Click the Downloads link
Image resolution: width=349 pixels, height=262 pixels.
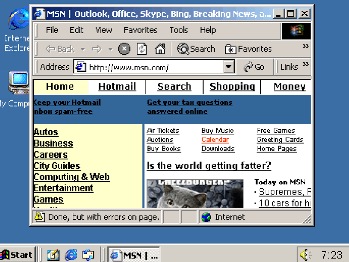point(218,149)
